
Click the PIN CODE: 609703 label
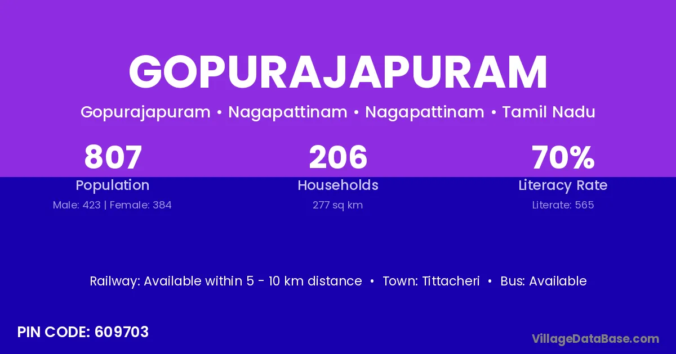(x=83, y=332)
